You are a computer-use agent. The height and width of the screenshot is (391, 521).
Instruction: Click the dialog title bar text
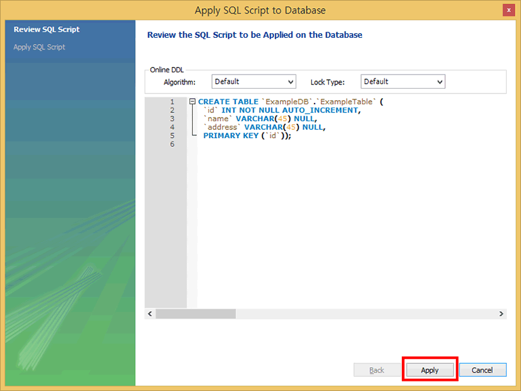pyautogui.click(x=260, y=10)
